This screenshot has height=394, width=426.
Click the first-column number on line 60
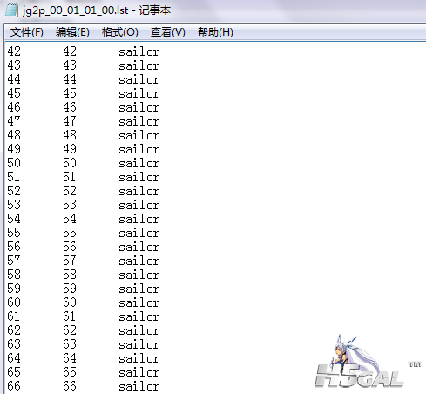click(14, 302)
